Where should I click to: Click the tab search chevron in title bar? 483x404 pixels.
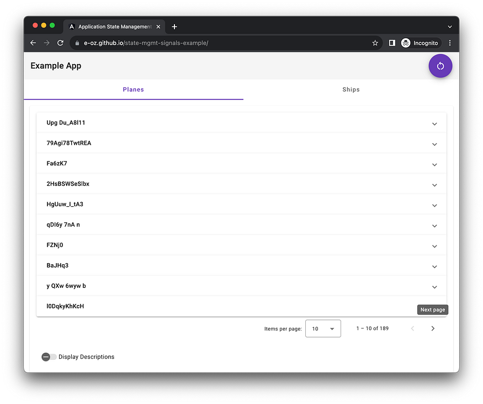tap(450, 27)
